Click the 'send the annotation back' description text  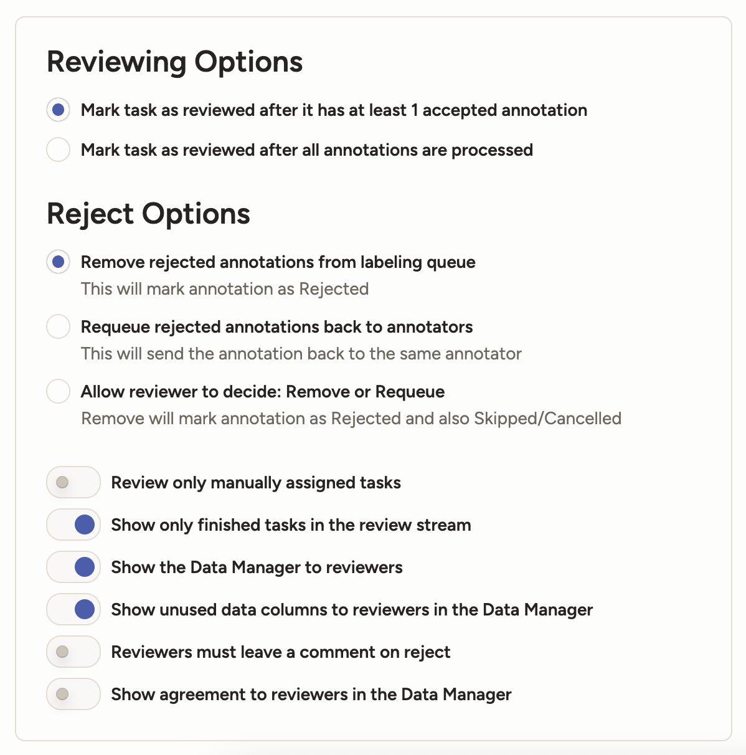[x=301, y=354]
